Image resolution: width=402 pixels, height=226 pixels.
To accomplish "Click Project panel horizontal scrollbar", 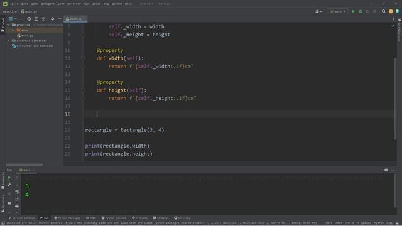I will (x=24, y=164).
